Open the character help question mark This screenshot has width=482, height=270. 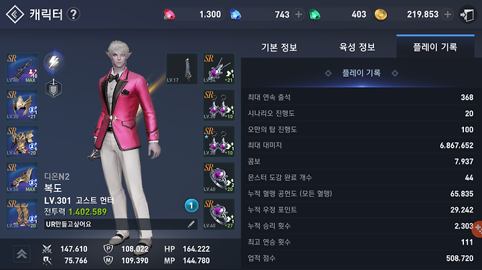tap(74, 15)
